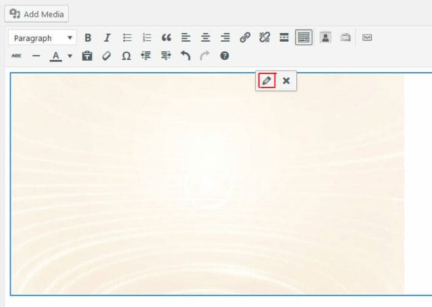The image size is (432, 307).
Task: Insert the Read More tag
Action: click(x=284, y=38)
